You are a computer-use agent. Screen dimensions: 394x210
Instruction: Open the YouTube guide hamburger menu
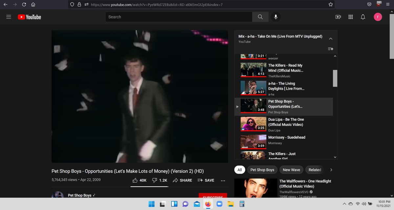(9, 17)
